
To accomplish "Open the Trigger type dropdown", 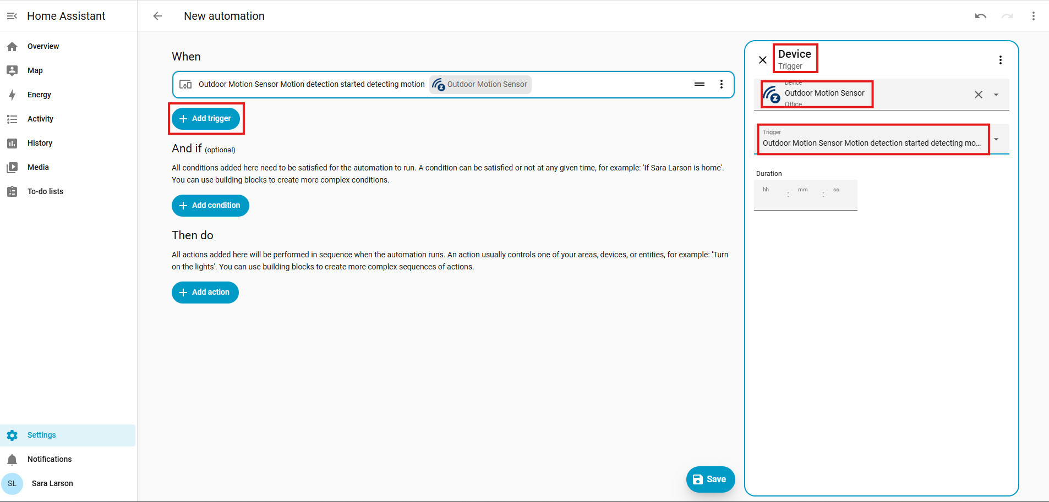I will coord(882,139).
